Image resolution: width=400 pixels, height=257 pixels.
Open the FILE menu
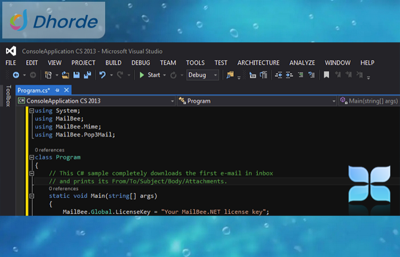11,63
